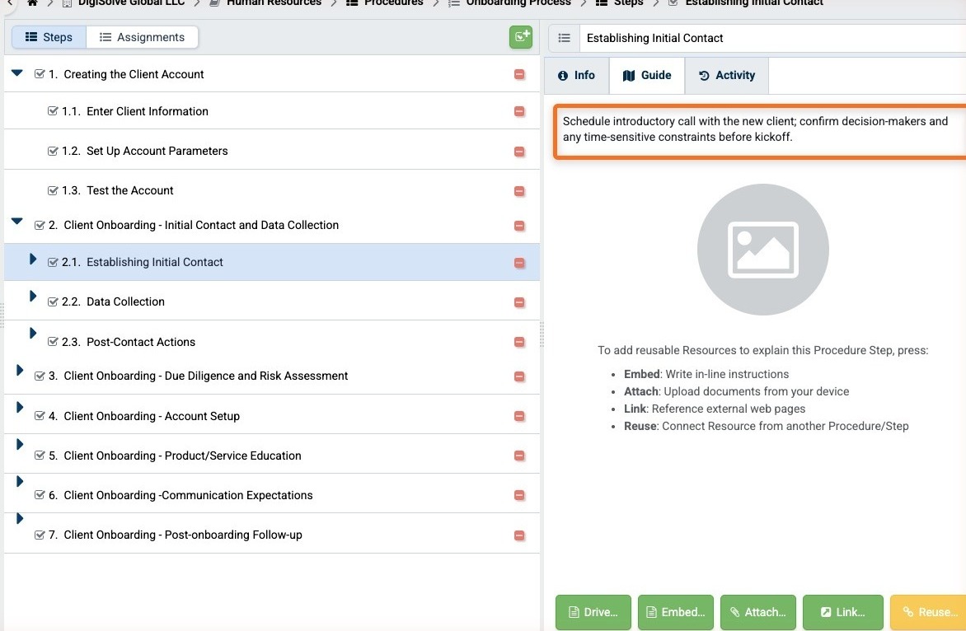This screenshot has width=966, height=631.
Task: Switch to the Steps view tab
Action: 49,37
